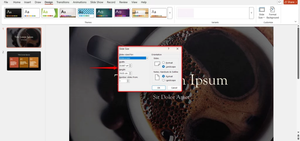Expand the Themes gallery
Image resolution: width=300 pixels, height=141 pixels.
click(x=170, y=13)
